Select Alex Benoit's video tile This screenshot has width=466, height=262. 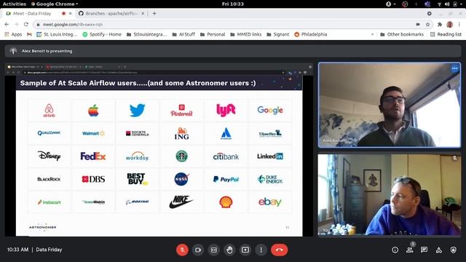coord(390,105)
